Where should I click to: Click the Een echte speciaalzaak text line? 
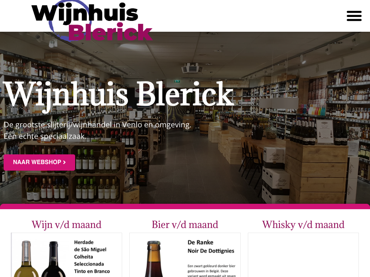45,136
